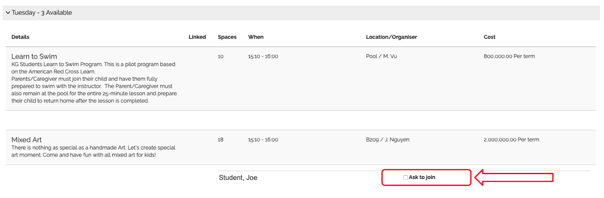This screenshot has height=198, width=604.
Task: Click the Mixed Art 15:10 - 16:00 time
Action: [263, 140]
